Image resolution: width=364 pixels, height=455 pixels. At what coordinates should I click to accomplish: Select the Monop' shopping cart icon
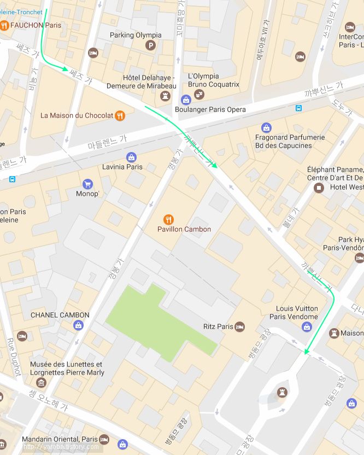[x=87, y=184]
